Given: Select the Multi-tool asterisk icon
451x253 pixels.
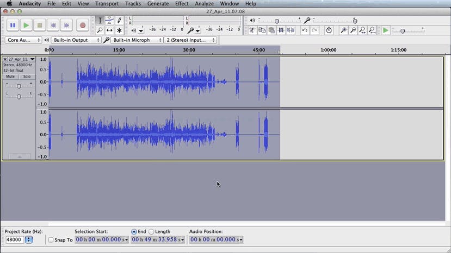Looking at the screenshot, I should (x=119, y=30).
